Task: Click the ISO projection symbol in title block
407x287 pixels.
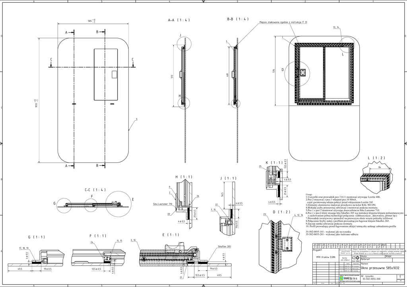Action: (x=355, y=257)
